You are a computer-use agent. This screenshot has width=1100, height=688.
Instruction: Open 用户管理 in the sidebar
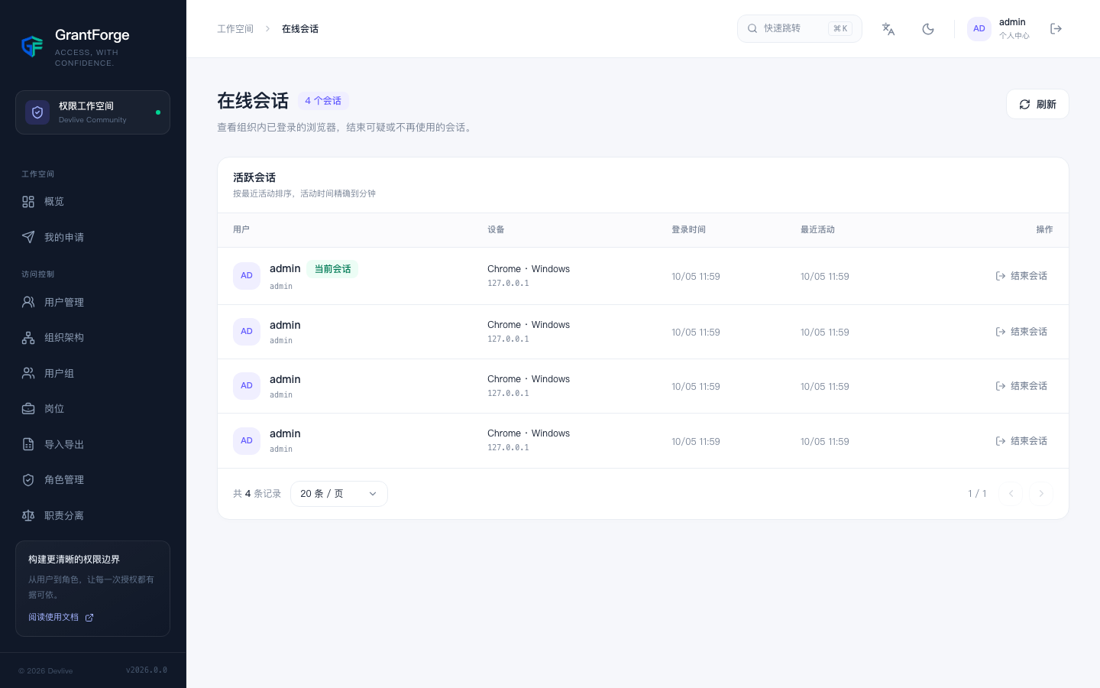pyautogui.click(x=92, y=302)
